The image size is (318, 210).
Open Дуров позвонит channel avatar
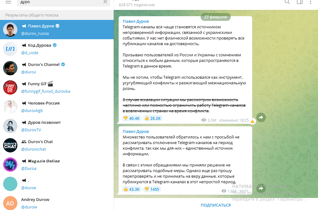[10, 126]
